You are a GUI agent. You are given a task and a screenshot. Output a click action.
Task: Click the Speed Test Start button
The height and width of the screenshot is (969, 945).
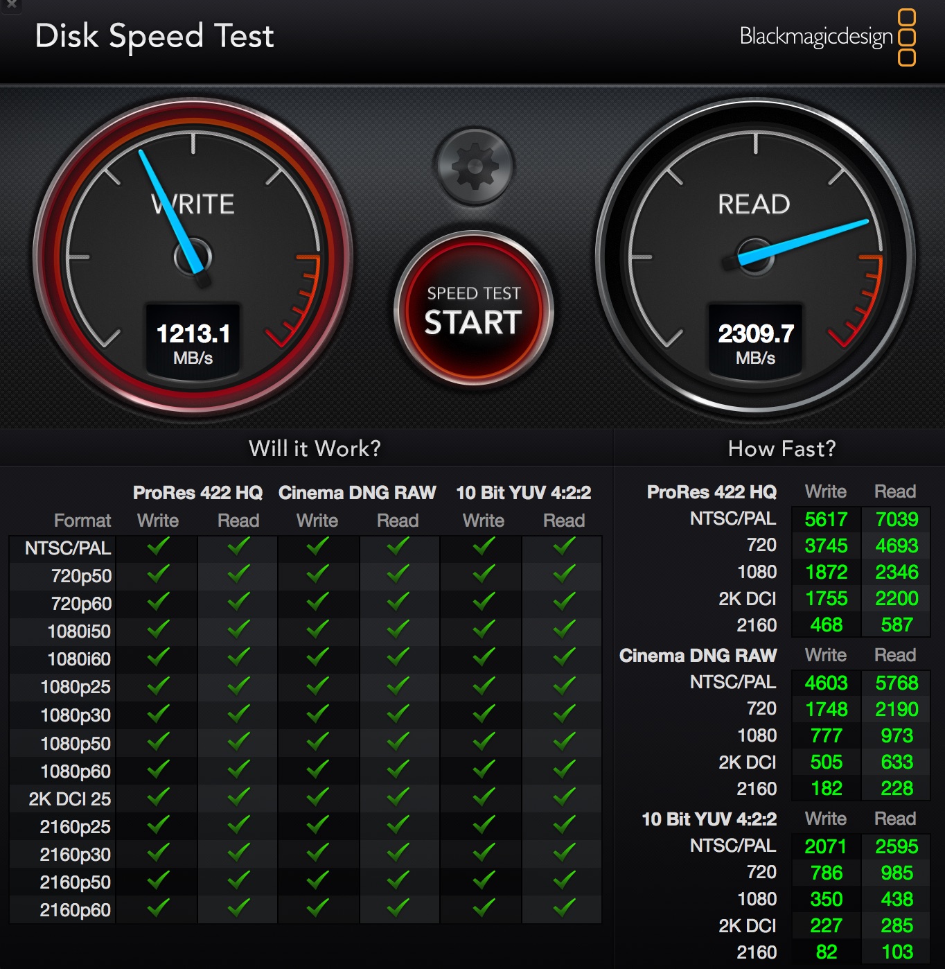pos(474,309)
